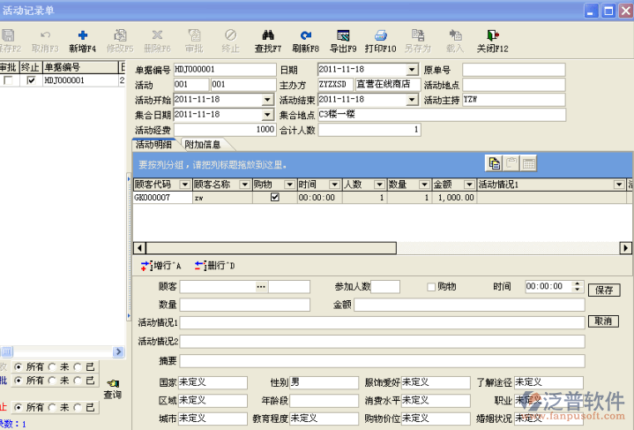634x430 pixels.
Task: Uncheck the 购物 checkbox in row GK00007
Action: [x=274, y=198]
